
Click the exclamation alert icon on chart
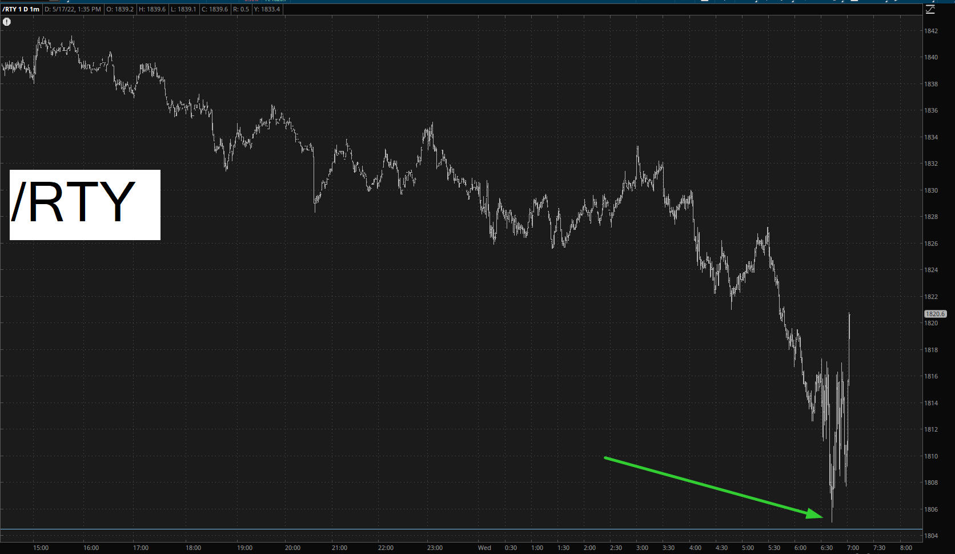pyautogui.click(x=7, y=22)
